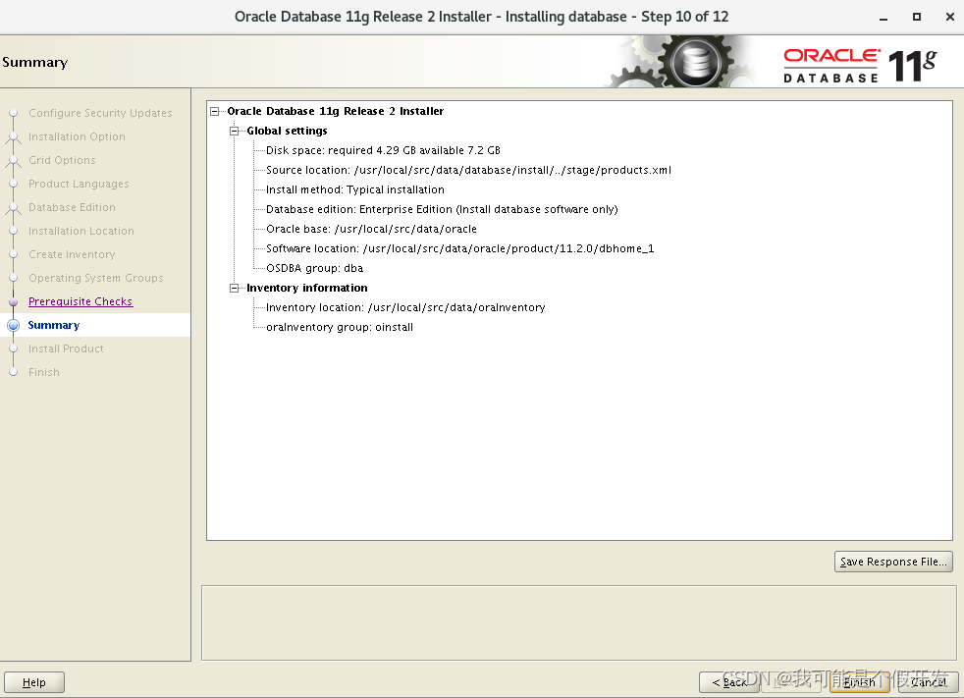Select the Configure Security Updates step

click(100, 113)
